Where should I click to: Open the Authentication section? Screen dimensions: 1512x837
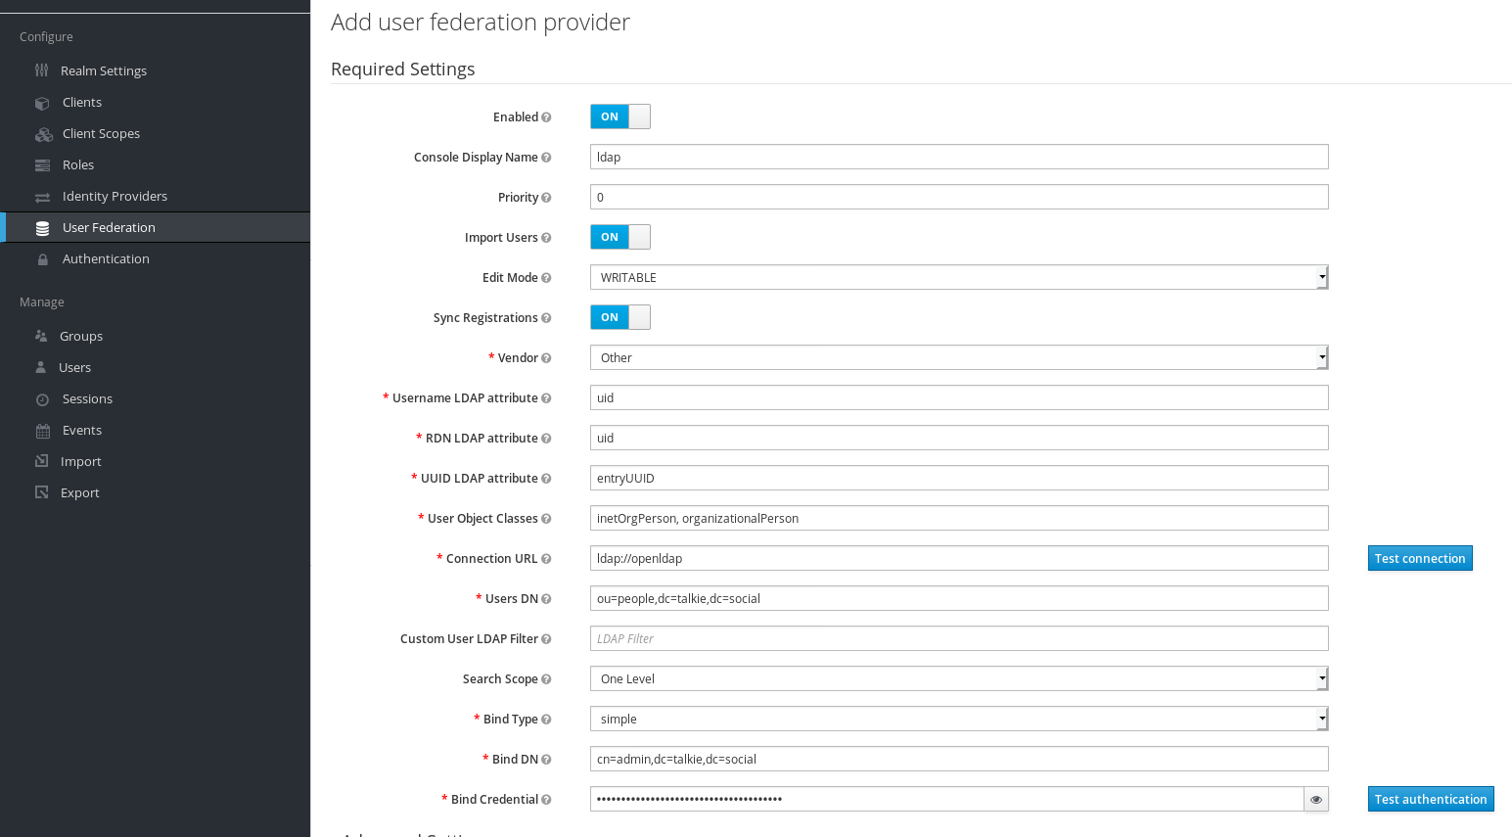pyautogui.click(x=106, y=258)
